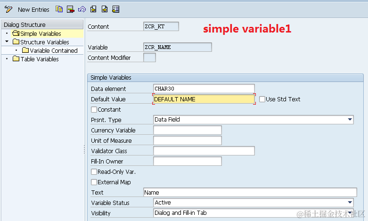The height and width of the screenshot is (221, 368).
Task: Toggle display/change mode pencil icon
Action: [8, 9]
